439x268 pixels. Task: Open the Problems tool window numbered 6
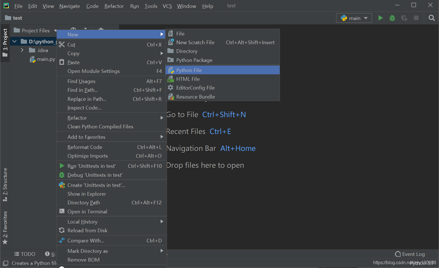(x=50, y=254)
